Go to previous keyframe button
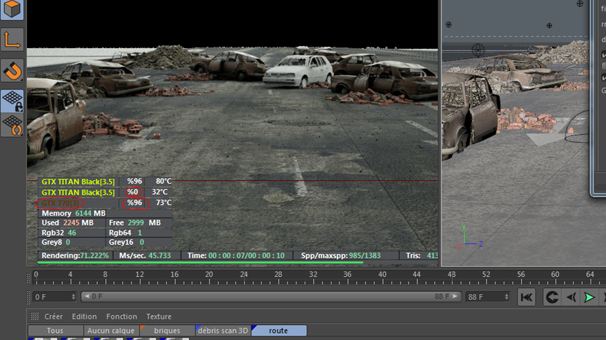This screenshot has height=340, width=606. click(x=552, y=297)
